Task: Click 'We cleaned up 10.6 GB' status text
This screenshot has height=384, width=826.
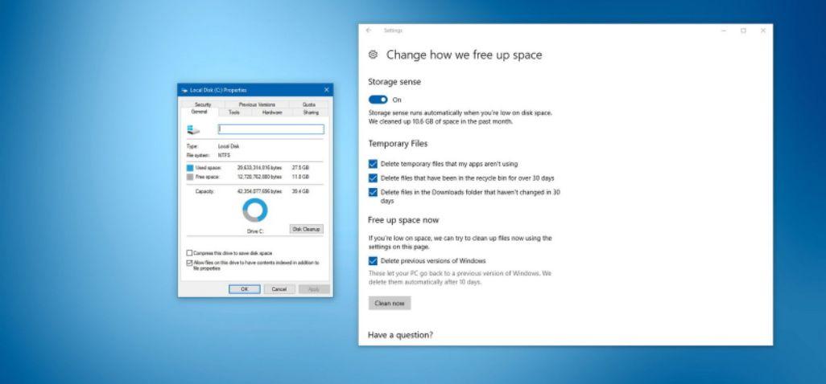Action: pos(440,121)
